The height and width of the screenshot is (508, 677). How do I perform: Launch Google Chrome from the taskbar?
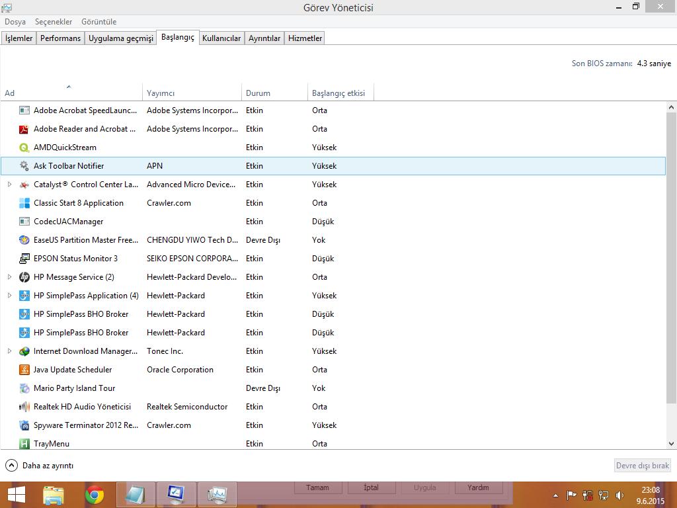(94, 495)
